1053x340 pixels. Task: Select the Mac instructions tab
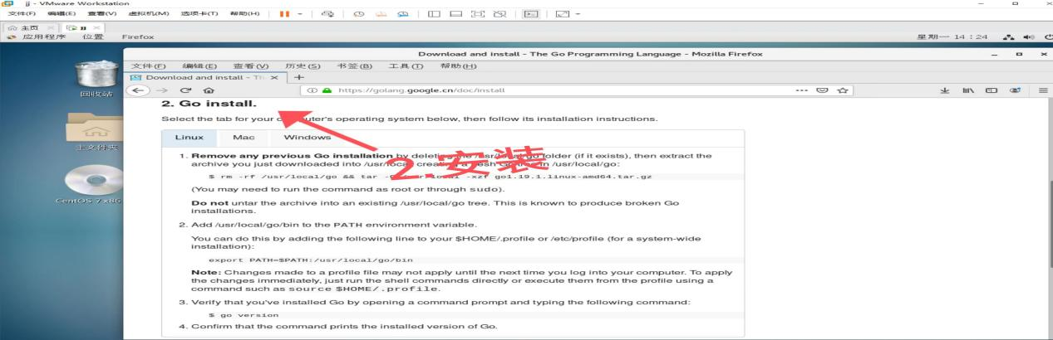(244, 138)
